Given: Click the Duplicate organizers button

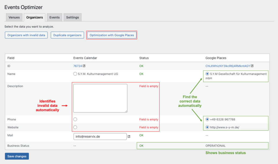Looking at the screenshot, I should (67, 35).
